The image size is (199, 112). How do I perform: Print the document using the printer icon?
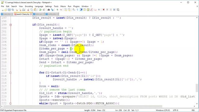[x=24, y=10]
